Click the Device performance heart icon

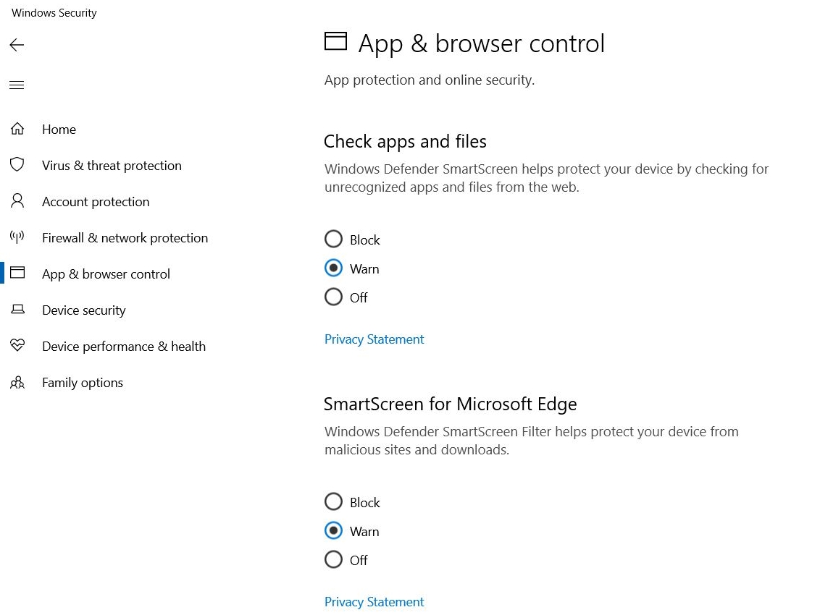[x=17, y=346]
